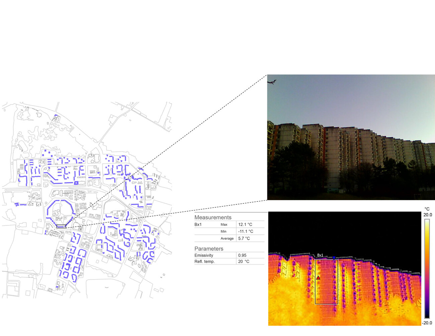Click the -20.0 minimum value on the scale
Viewport: 435px width, 336px height.
(x=426, y=323)
